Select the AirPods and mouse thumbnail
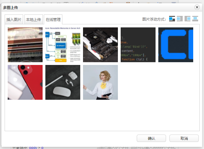Viewport: 204px width, 149px height. coord(63,82)
